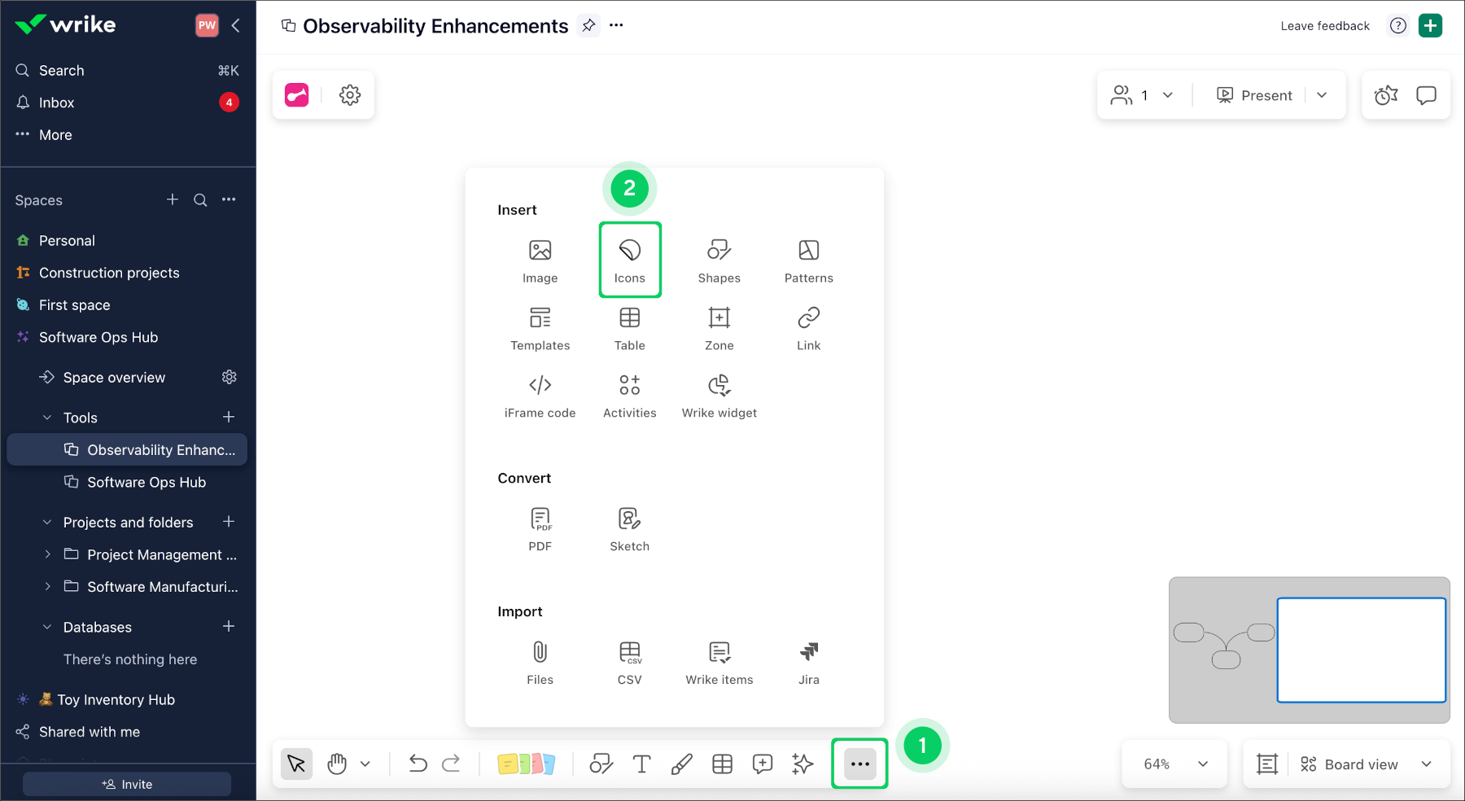Select the Sketch convert option

630,529
